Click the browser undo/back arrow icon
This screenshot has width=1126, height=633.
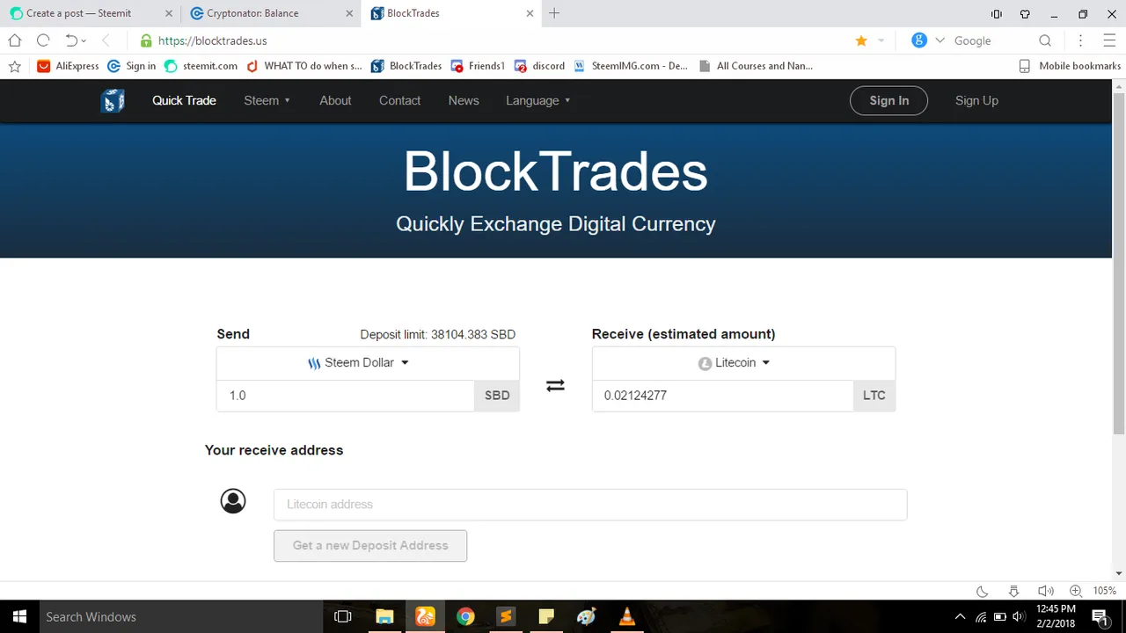[x=71, y=40]
